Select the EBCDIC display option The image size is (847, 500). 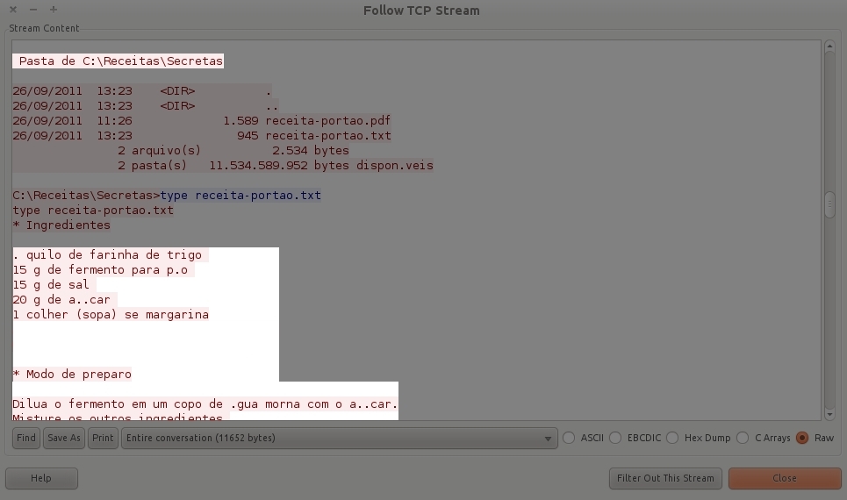click(615, 438)
